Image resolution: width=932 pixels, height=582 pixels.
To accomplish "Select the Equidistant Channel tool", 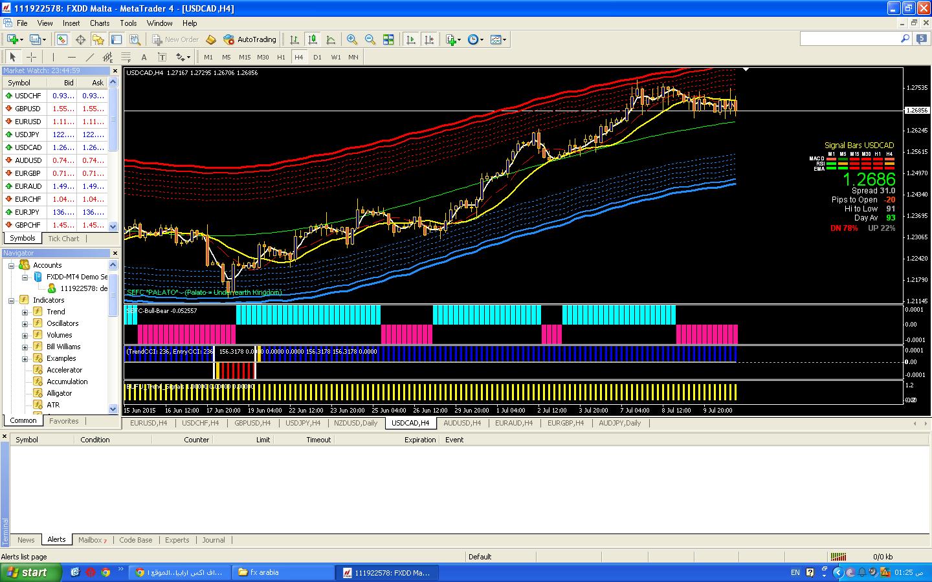I will (108, 57).
